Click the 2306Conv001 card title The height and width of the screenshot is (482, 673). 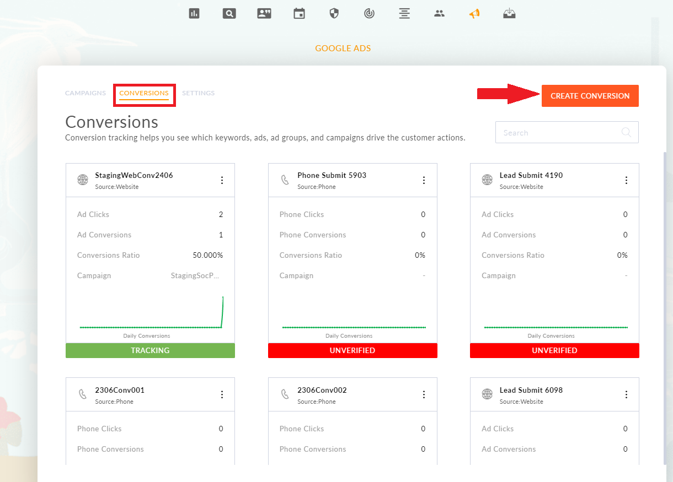click(x=120, y=390)
